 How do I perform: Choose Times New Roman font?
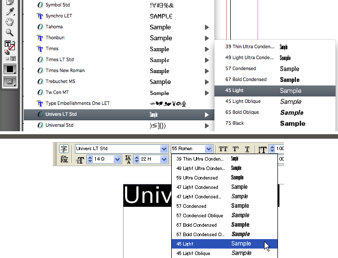[x=119, y=71]
